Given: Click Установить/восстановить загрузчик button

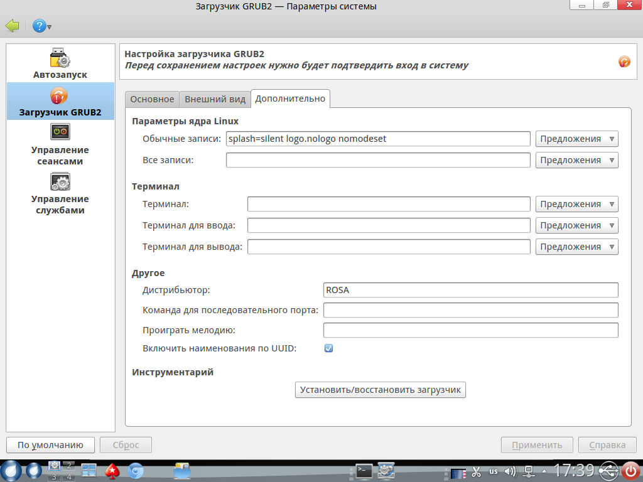Looking at the screenshot, I should click(380, 390).
